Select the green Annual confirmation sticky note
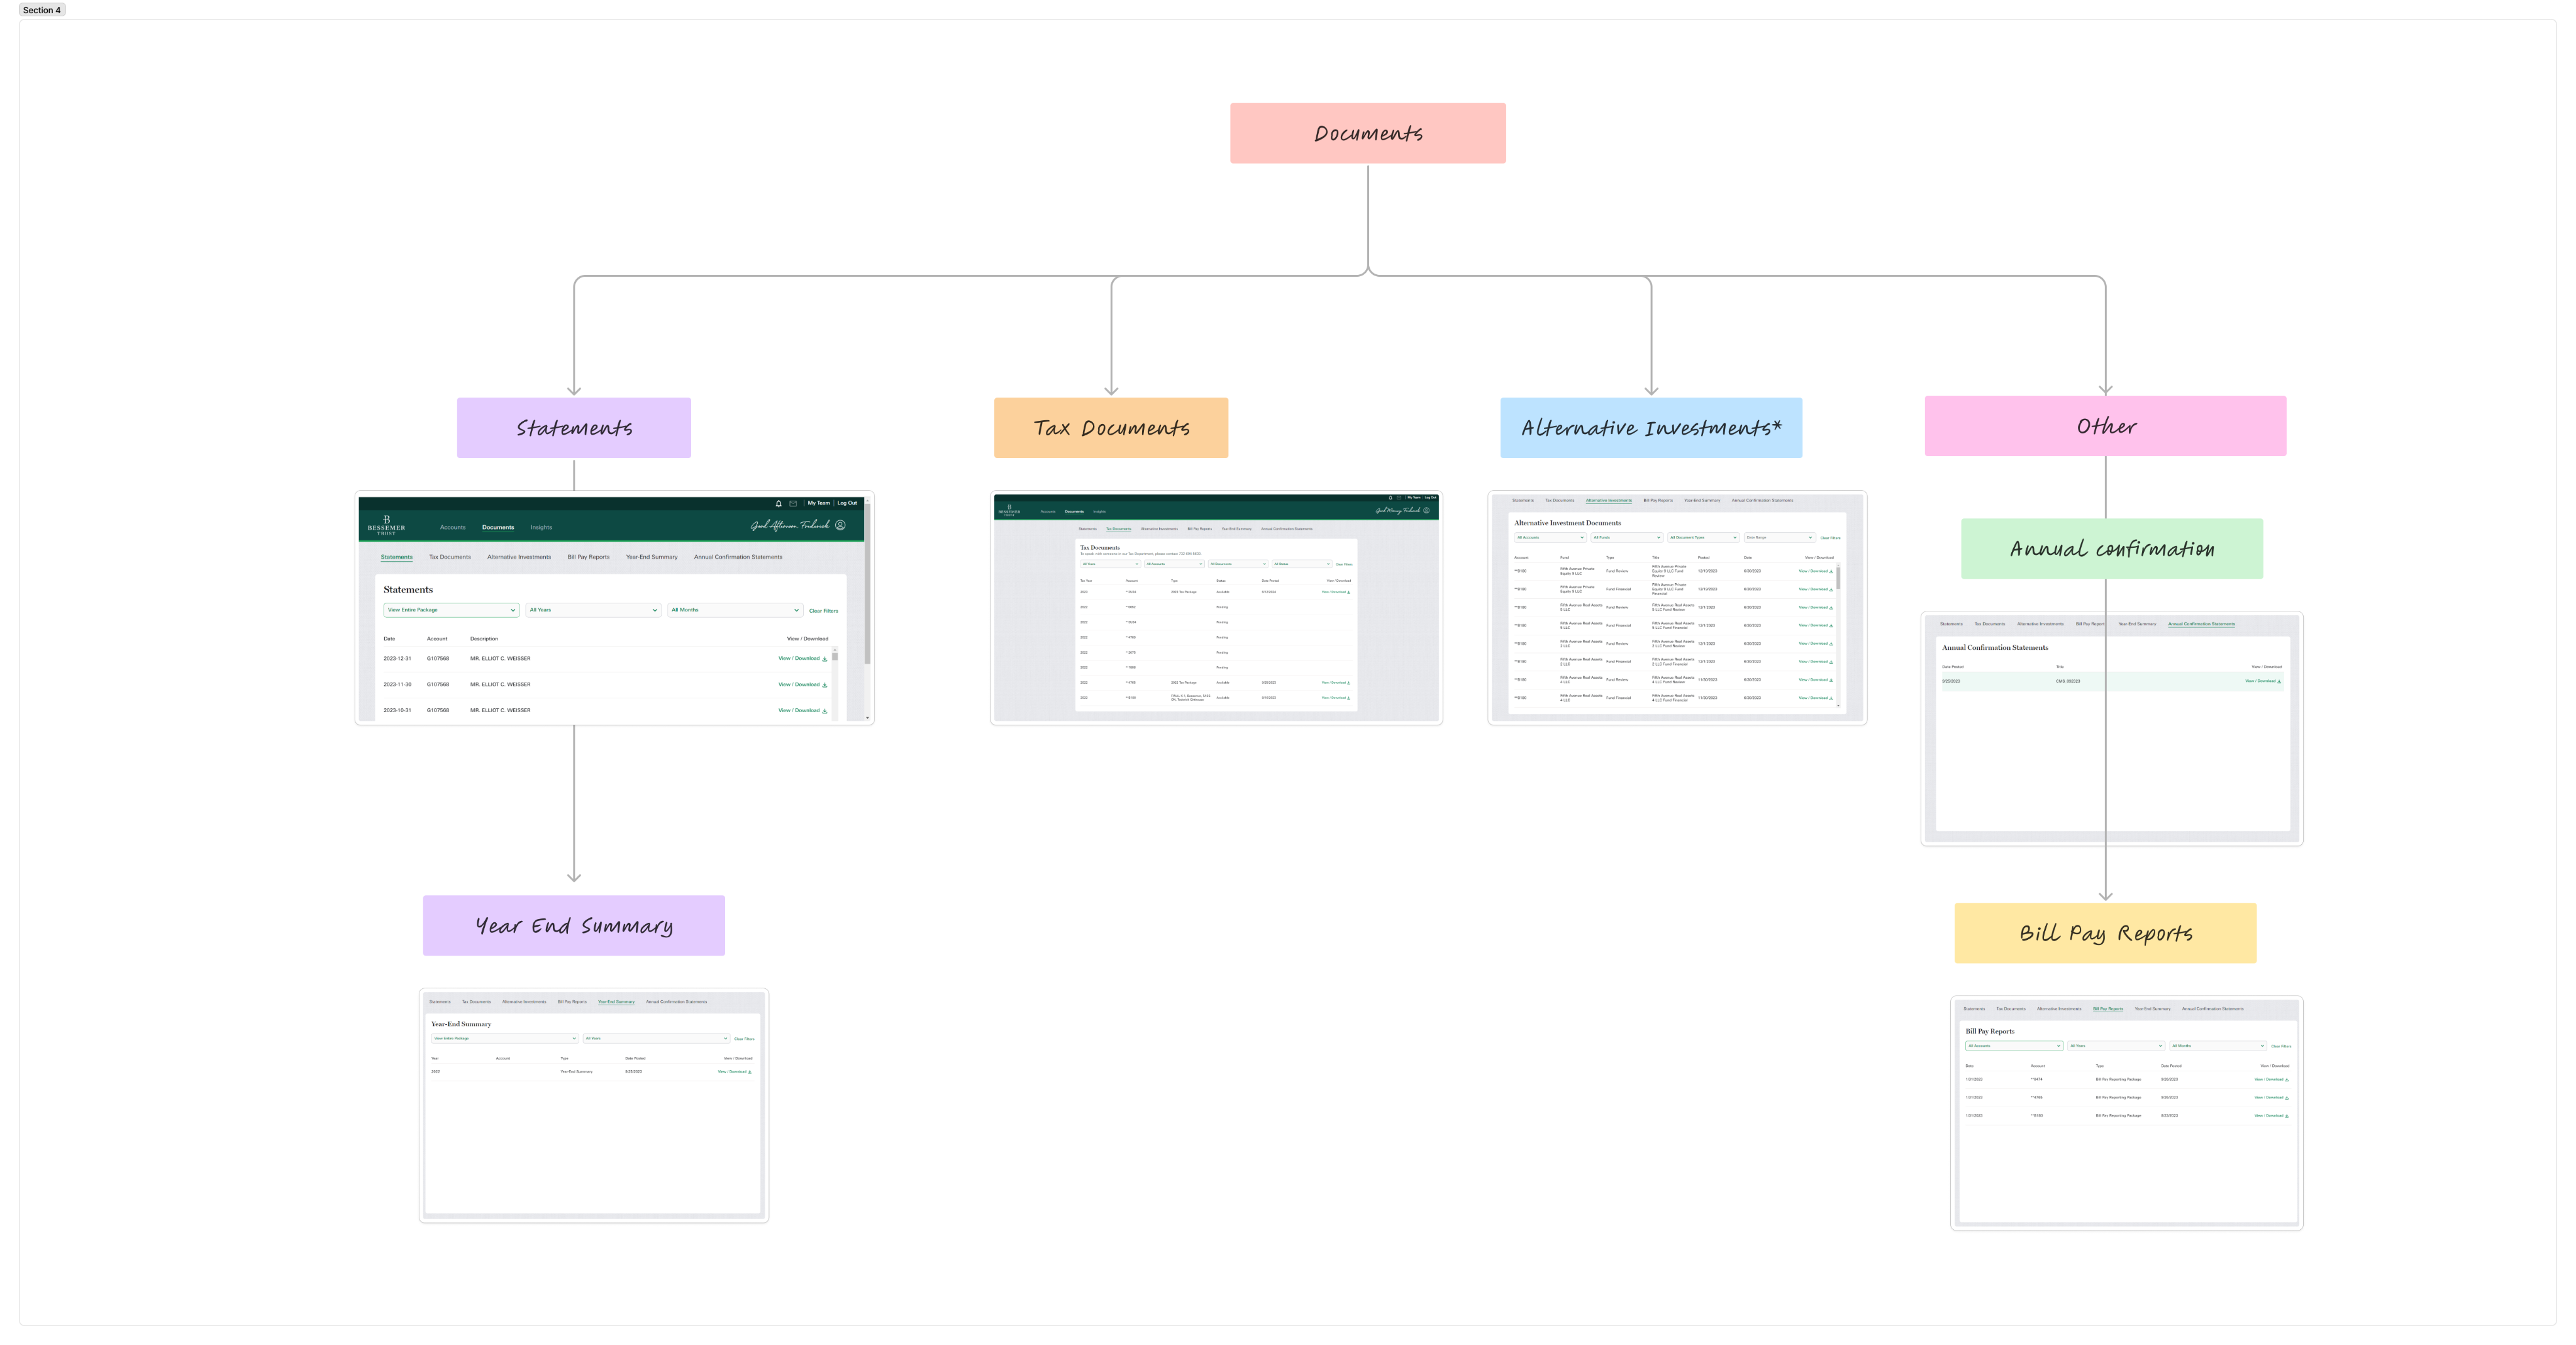Image resolution: width=2576 pixels, height=1345 pixels. tap(2112, 549)
